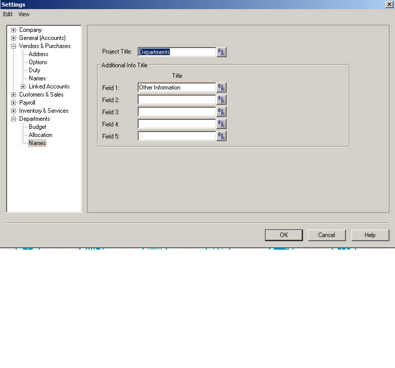Expand the Payroll tree node
The height and width of the screenshot is (368, 395).
pyautogui.click(x=13, y=103)
